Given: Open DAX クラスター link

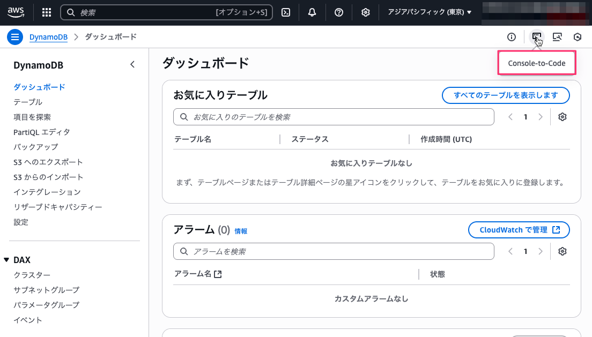Looking at the screenshot, I should (x=32, y=275).
